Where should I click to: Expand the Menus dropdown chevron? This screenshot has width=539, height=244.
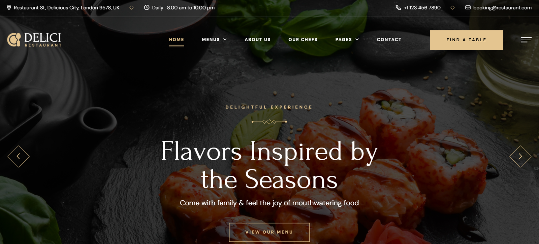pos(225,40)
